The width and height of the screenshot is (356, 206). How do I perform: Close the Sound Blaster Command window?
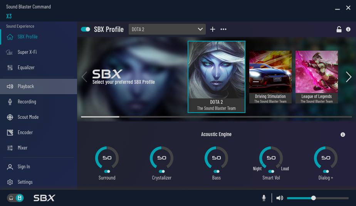(348, 8)
